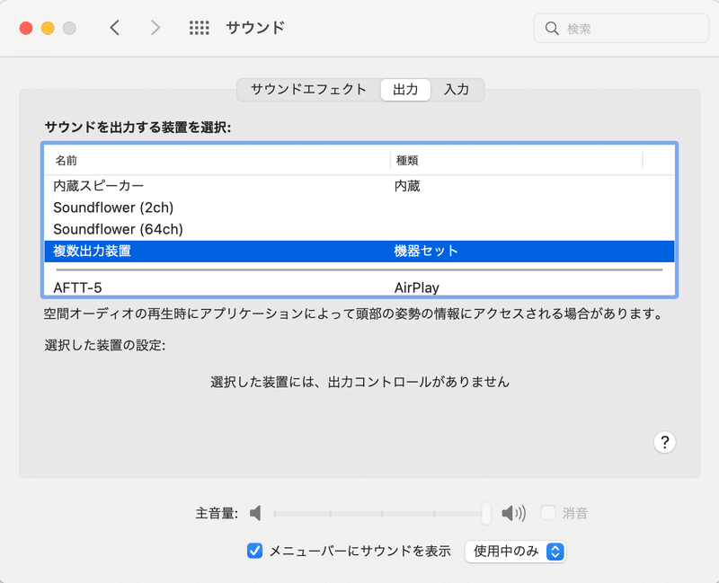Focus the 検索 search field

point(621,29)
